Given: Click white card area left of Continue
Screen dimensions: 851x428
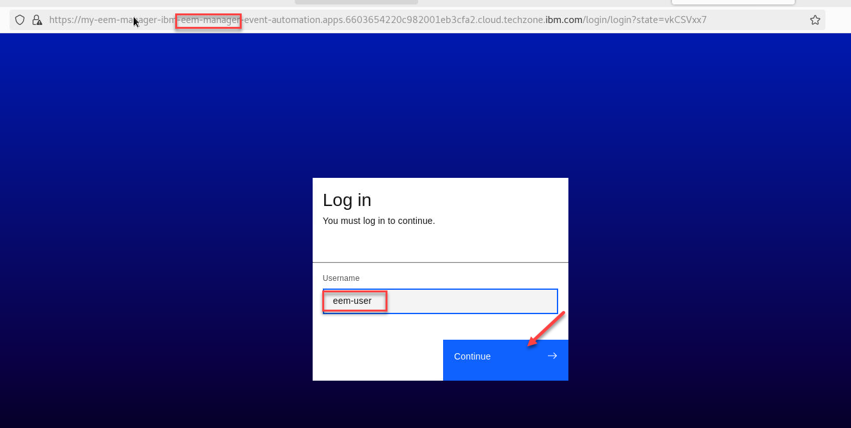Looking at the screenshot, I should pyautogui.click(x=377, y=360).
